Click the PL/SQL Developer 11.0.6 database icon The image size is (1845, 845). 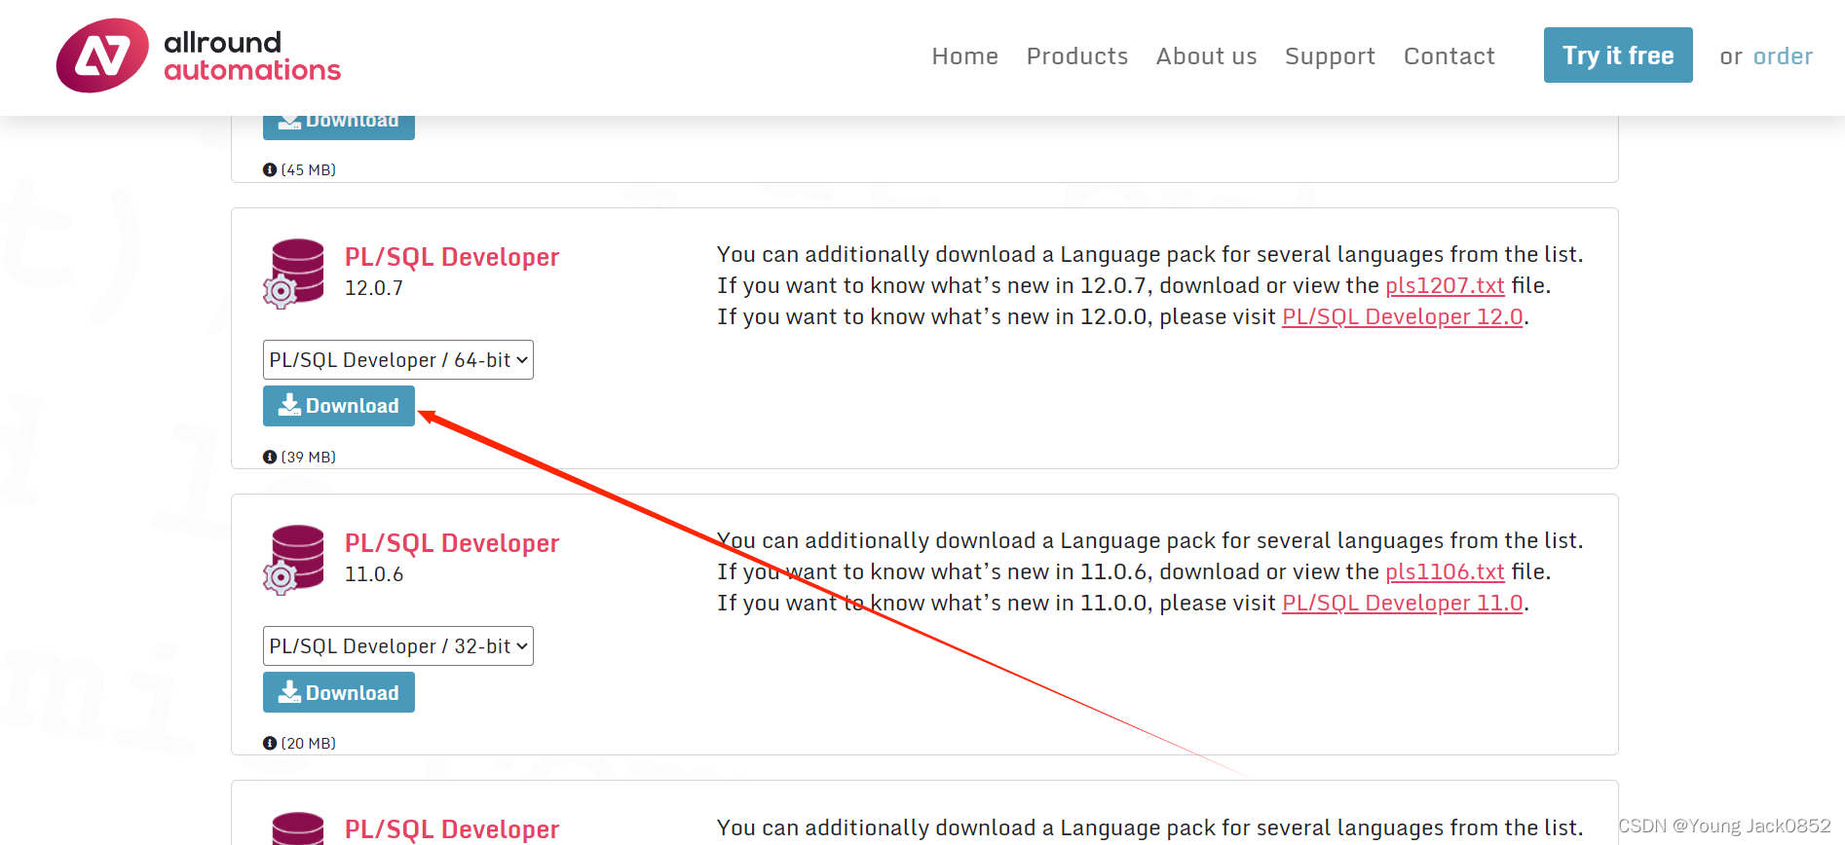[x=294, y=560]
